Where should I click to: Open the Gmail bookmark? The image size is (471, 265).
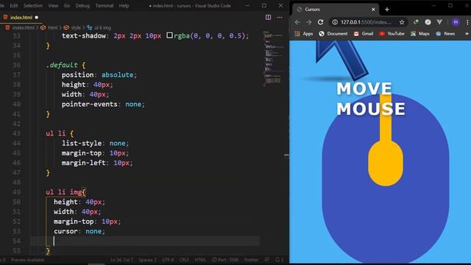(363, 34)
